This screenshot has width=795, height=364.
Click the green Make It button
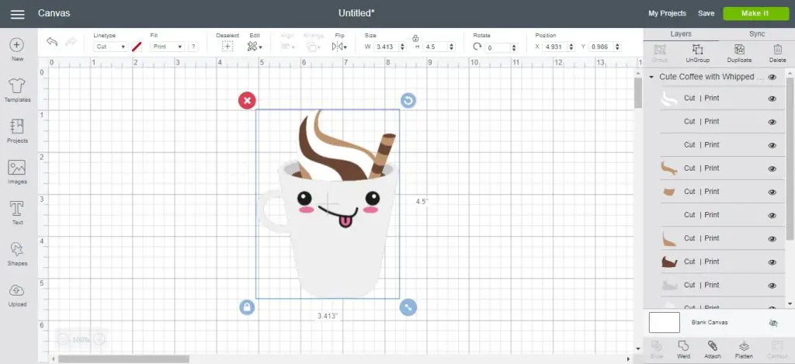[x=755, y=14]
